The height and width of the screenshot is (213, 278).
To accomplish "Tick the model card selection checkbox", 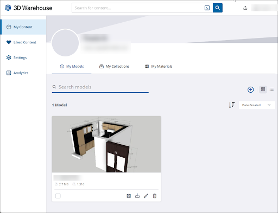I will coord(58,196).
